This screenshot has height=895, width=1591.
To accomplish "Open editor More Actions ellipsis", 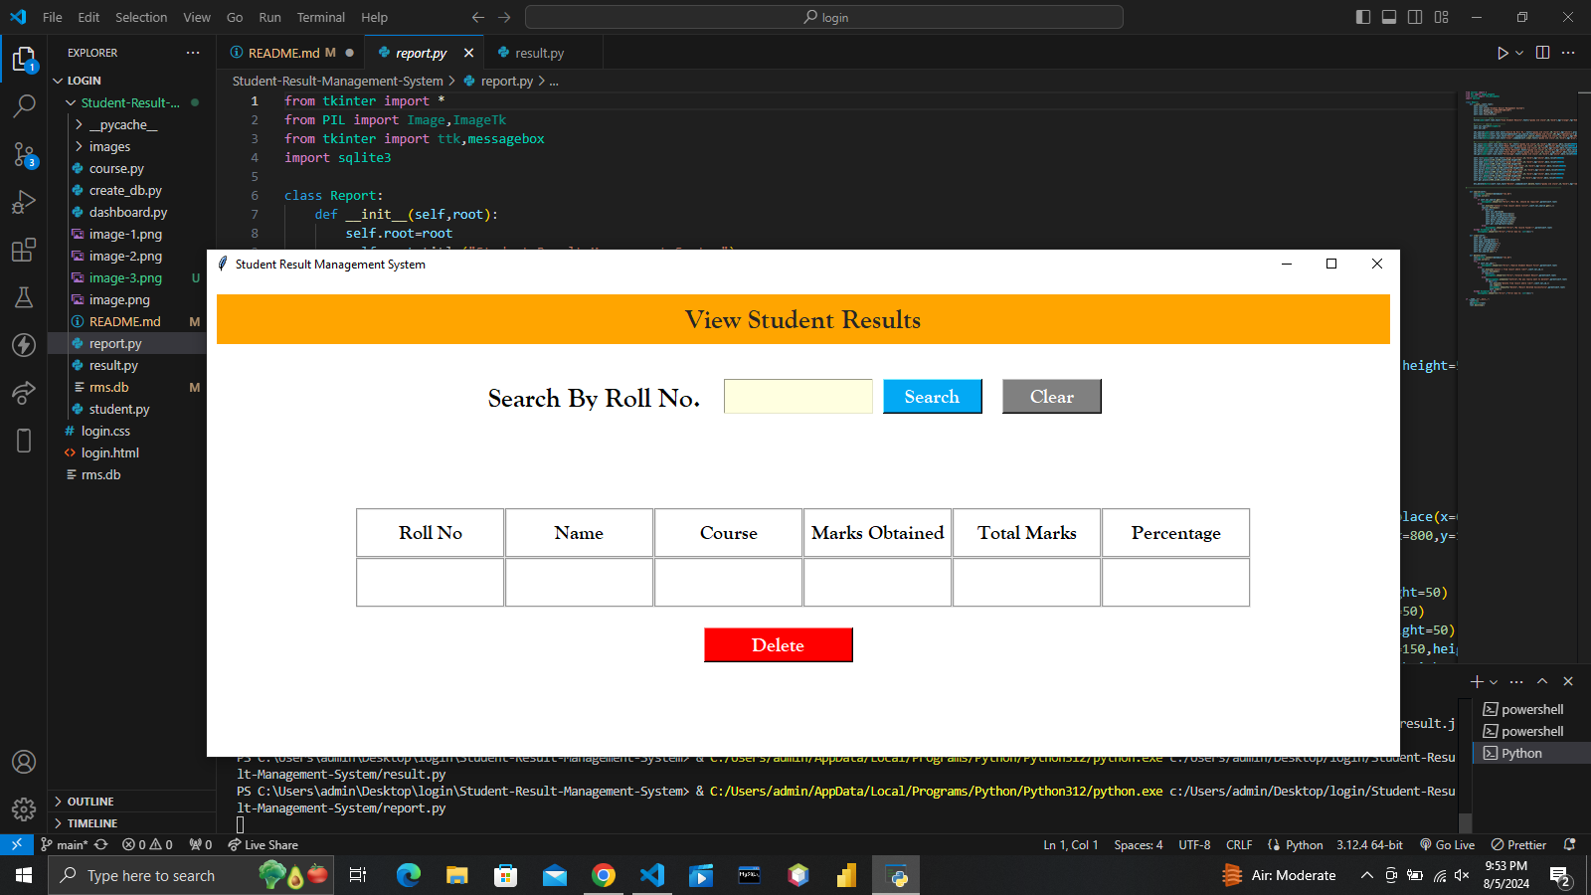I will [1568, 53].
